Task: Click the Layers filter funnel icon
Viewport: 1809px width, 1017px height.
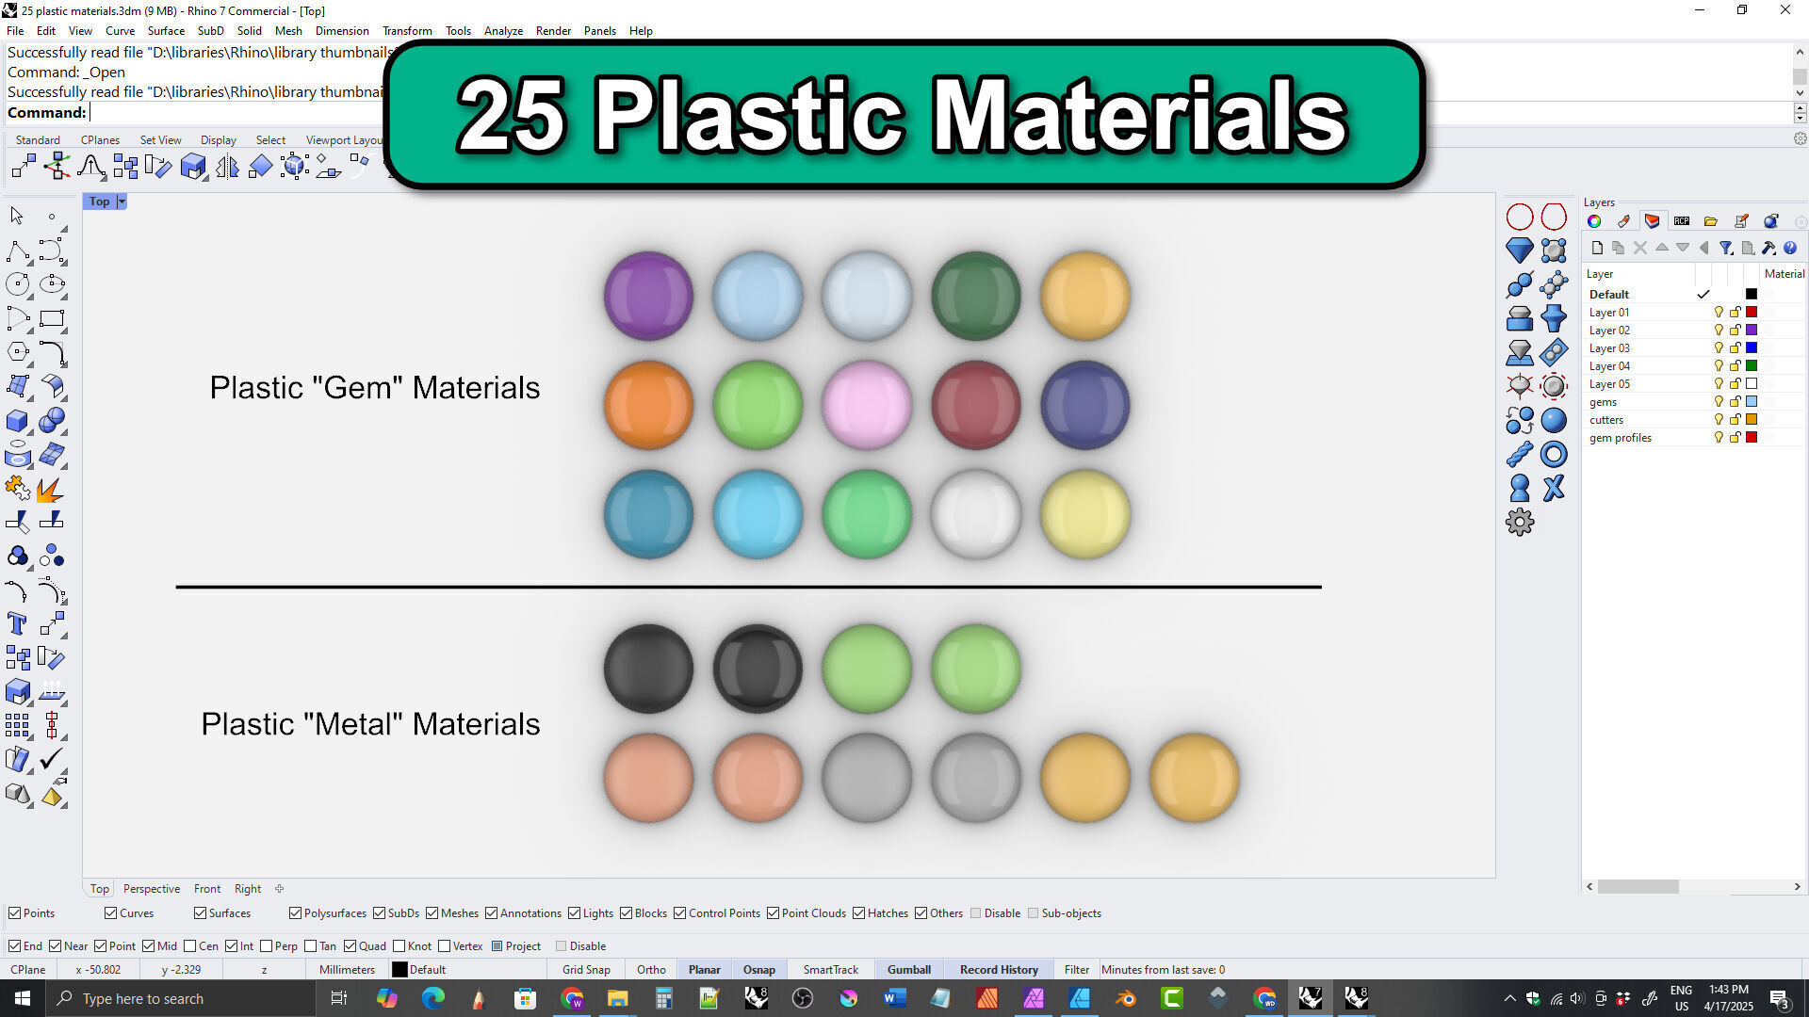Action: [x=1725, y=248]
